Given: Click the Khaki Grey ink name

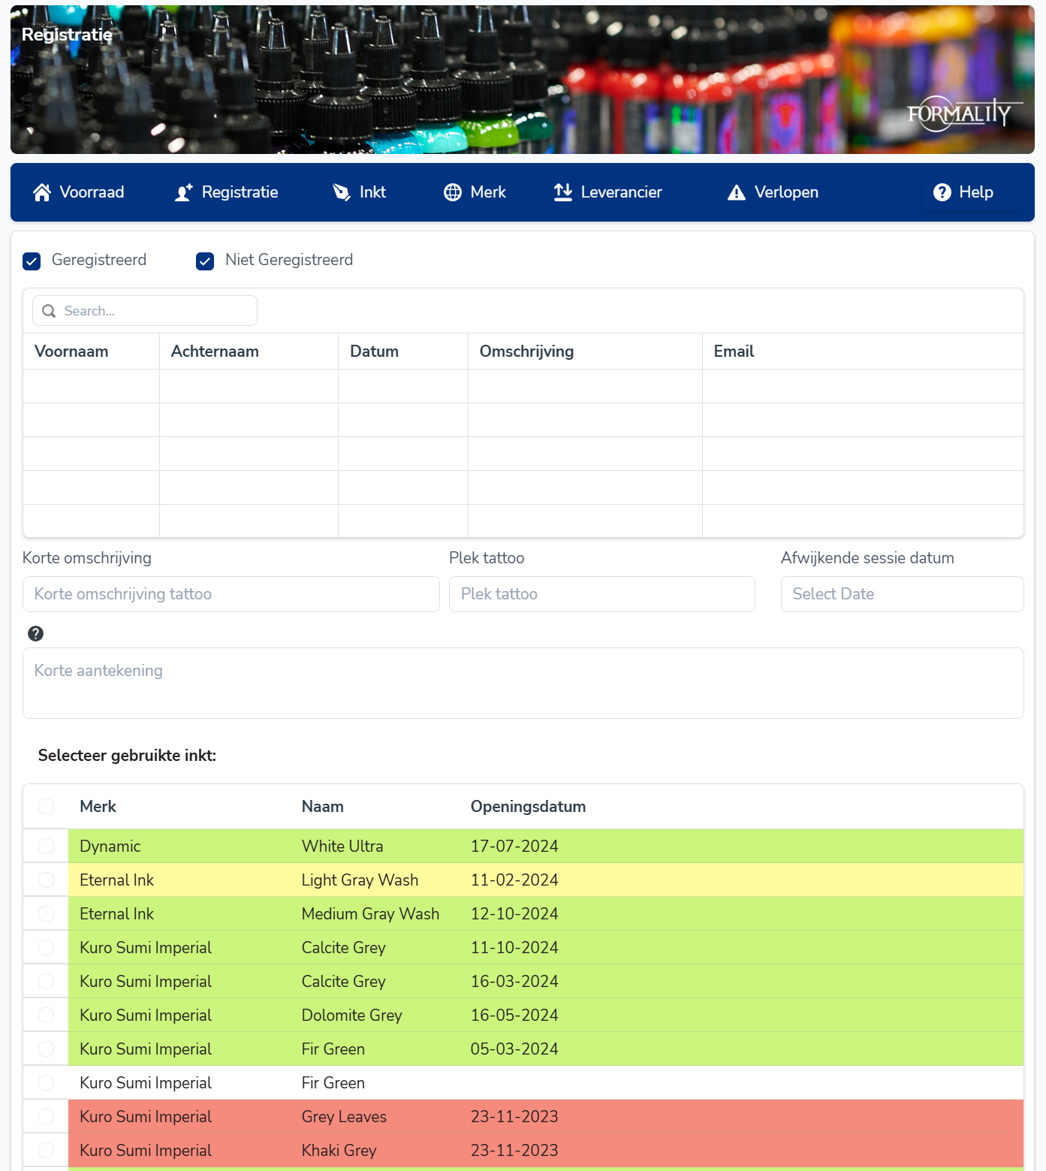Looking at the screenshot, I should 339,1151.
